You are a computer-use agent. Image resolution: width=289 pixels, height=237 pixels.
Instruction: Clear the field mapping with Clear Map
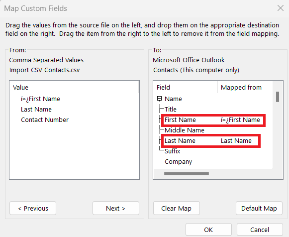click(177, 208)
